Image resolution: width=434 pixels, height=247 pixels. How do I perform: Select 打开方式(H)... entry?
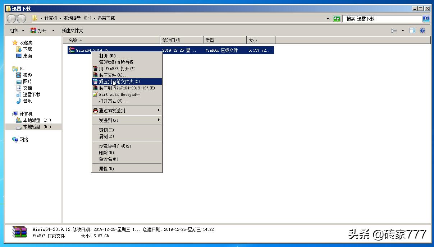(127, 101)
